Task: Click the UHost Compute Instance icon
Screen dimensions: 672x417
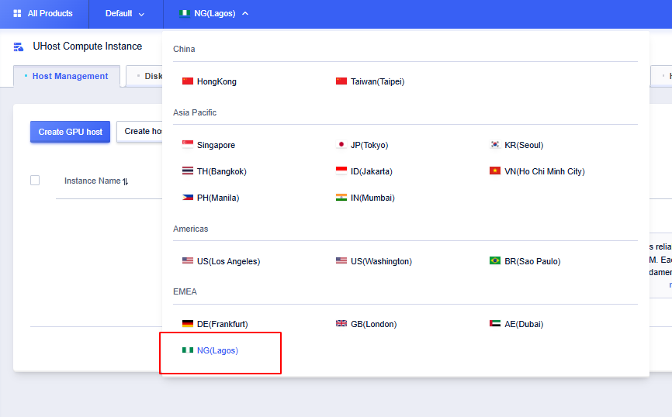Action: coord(19,47)
